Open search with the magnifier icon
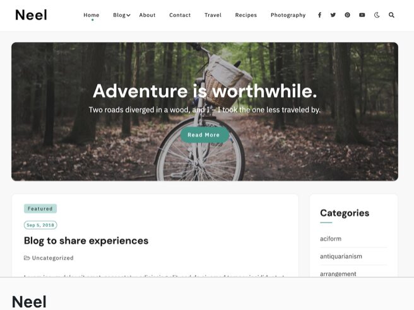414x310 pixels. (x=391, y=15)
